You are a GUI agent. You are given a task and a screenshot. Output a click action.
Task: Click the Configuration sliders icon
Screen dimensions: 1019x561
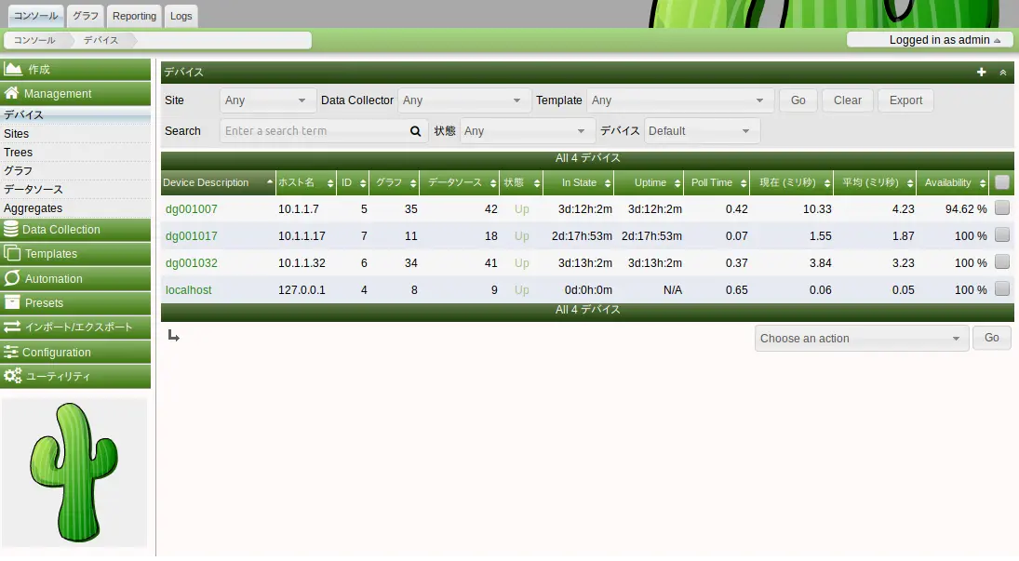pyautogui.click(x=12, y=353)
